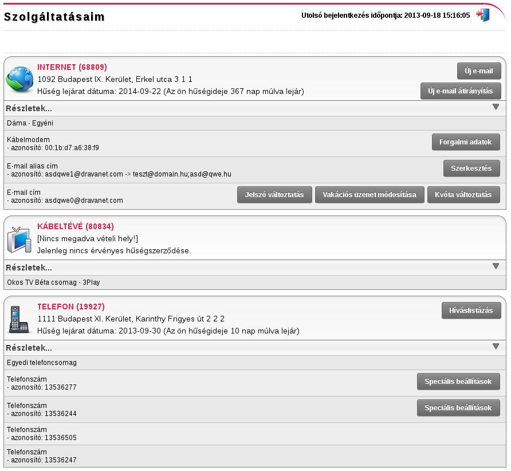Viewport: 511px width, 471px height.
Task: Click the Internet globe icon
Action: (19, 79)
